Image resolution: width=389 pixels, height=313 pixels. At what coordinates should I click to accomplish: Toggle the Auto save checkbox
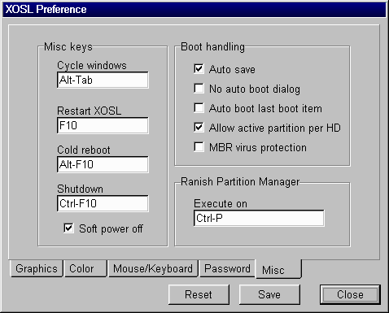pos(199,69)
